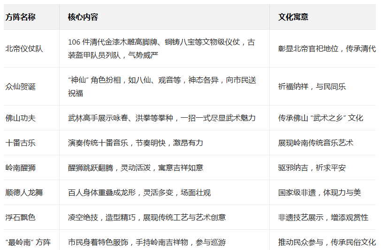Select the 顺德人龙舞 name cell
Image resolution: width=381 pixels, height=250 pixels.
click(24, 192)
